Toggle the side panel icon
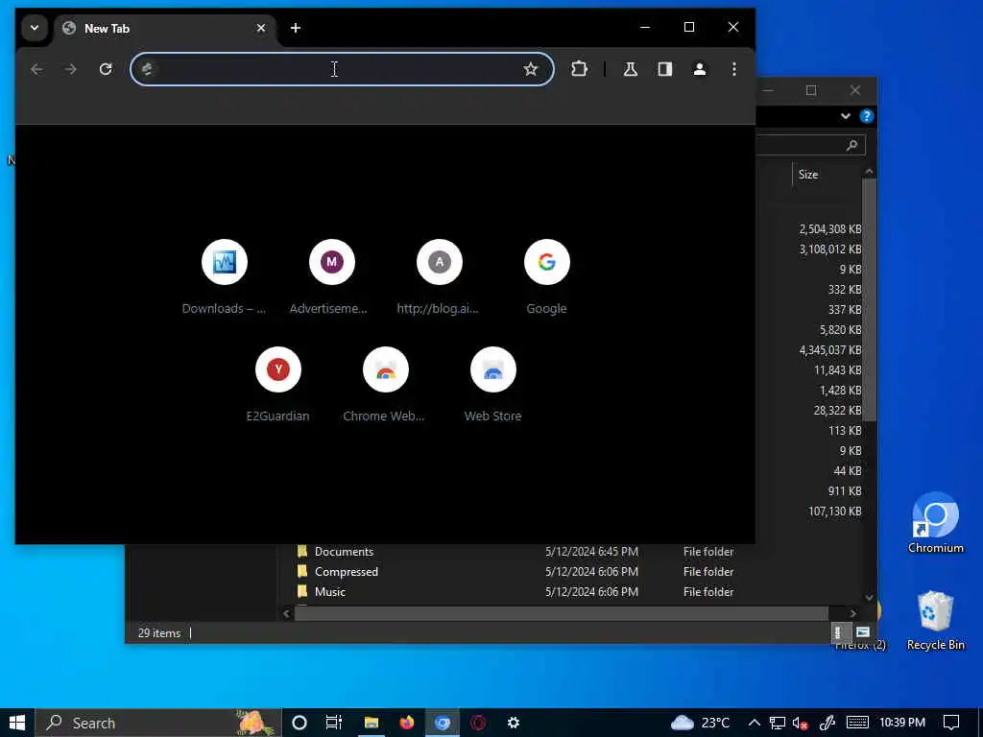Viewport: 983px width, 737px height. (x=665, y=69)
